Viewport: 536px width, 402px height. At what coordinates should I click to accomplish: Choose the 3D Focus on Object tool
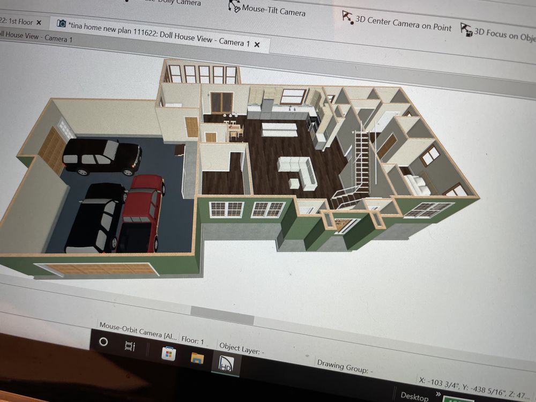(498, 33)
